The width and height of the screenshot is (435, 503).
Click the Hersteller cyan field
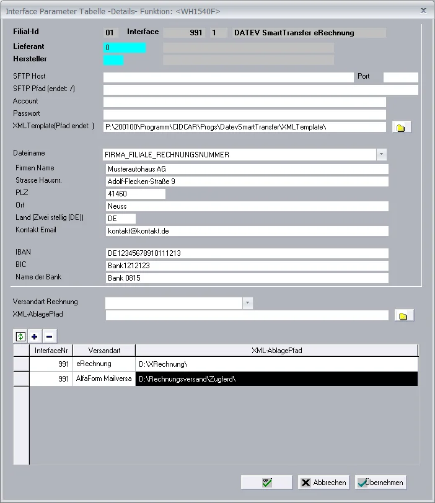click(113, 60)
